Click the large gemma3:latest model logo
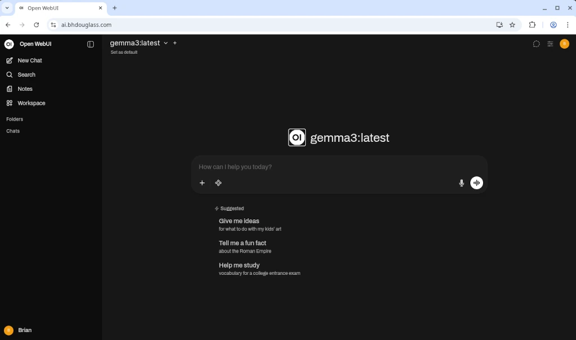The image size is (576, 340). point(297,137)
